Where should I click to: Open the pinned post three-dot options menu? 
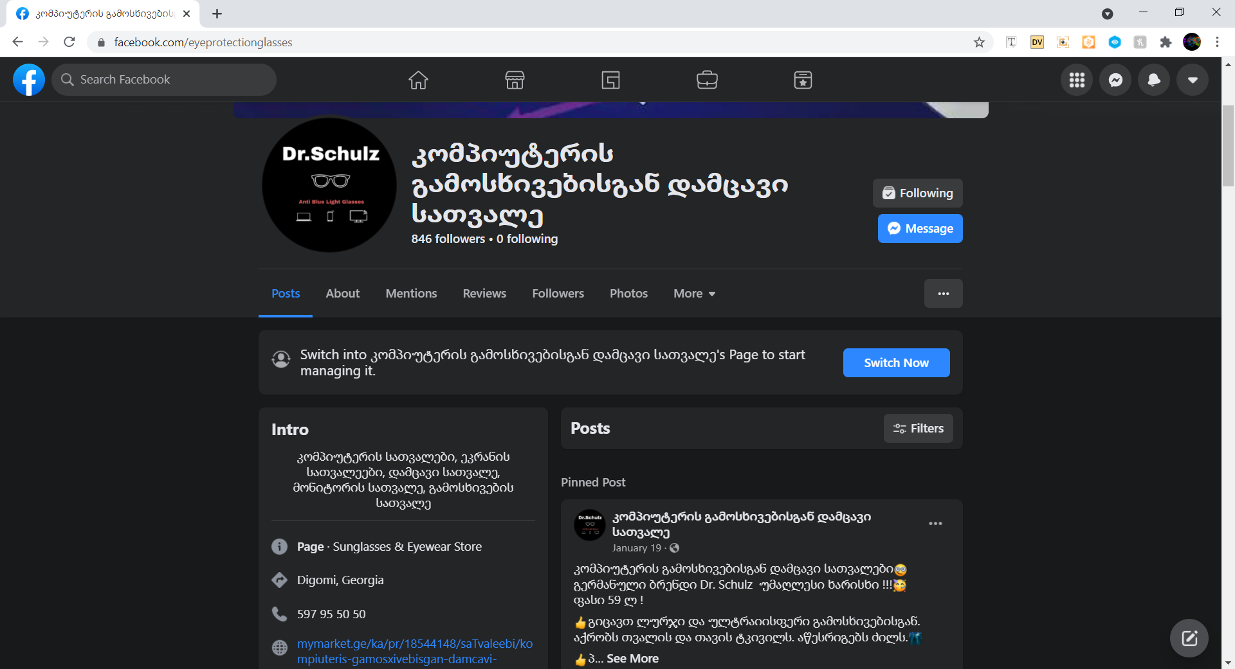[935, 524]
